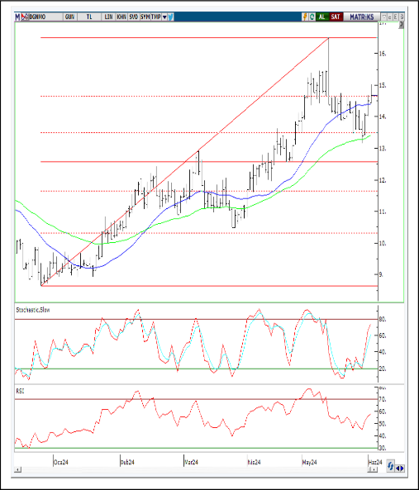Click the red SAT sell button
The height and width of the screenshot is (490, 419).
pos(336,17)
